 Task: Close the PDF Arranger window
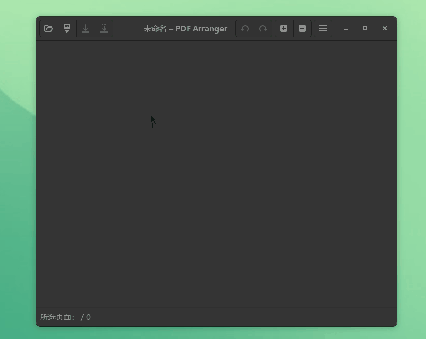click(x=385, y=28)
